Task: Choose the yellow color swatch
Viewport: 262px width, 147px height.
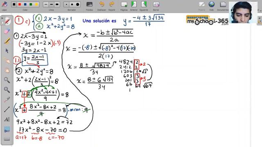Action: coord(36,4)
